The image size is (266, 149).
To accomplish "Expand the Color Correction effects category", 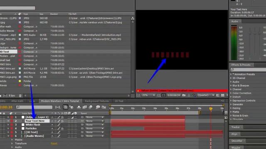I will pos(231,93).
